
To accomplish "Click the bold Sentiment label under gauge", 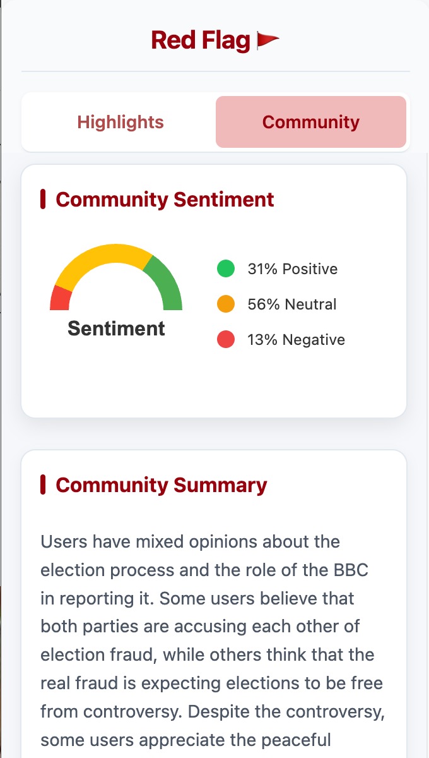I will pyautogui.click(x=116, y=328).
